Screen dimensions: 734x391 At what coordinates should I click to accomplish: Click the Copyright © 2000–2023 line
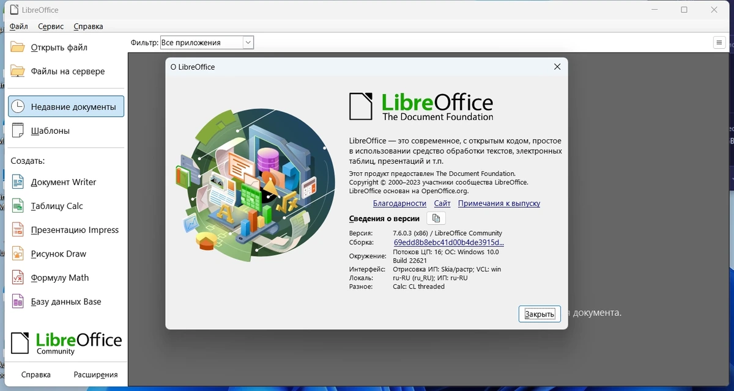click(x=438, y=182)
